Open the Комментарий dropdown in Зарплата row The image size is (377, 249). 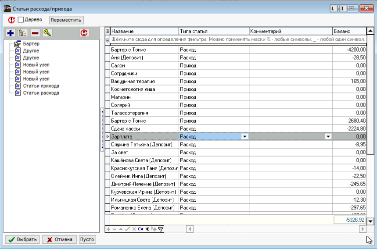327,137
